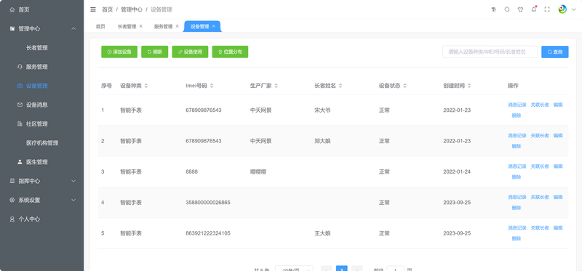Click 关联长者 for IMEI 358800000026865 row

[x=540, y=197]
